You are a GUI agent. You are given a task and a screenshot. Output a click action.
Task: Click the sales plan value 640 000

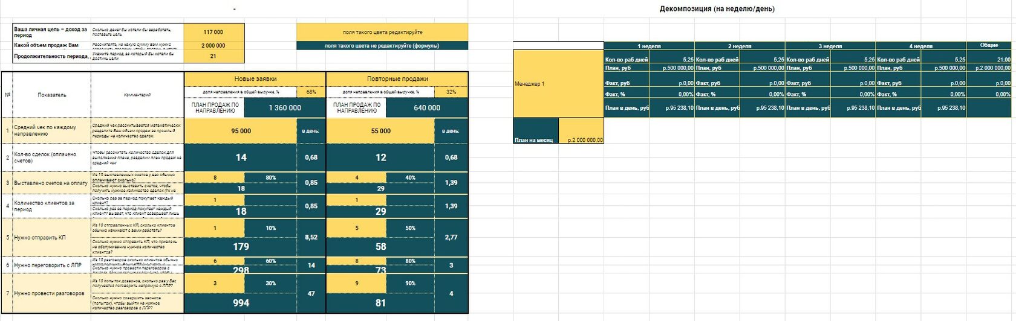point(427,107)
